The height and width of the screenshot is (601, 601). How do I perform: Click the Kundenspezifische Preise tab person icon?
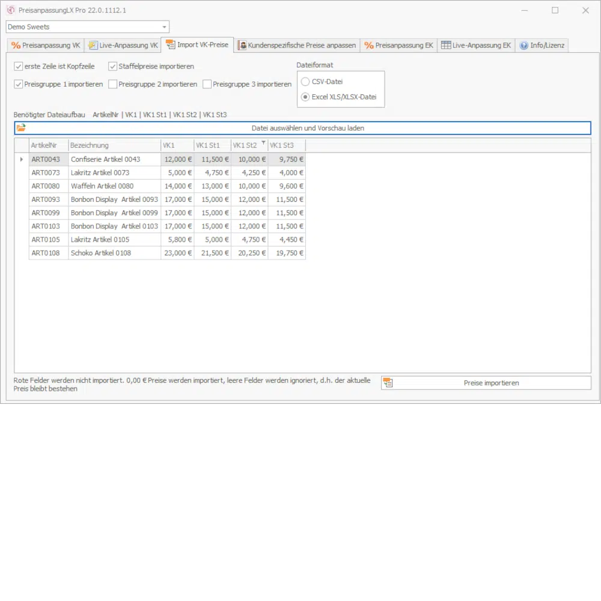pos(242,46)
